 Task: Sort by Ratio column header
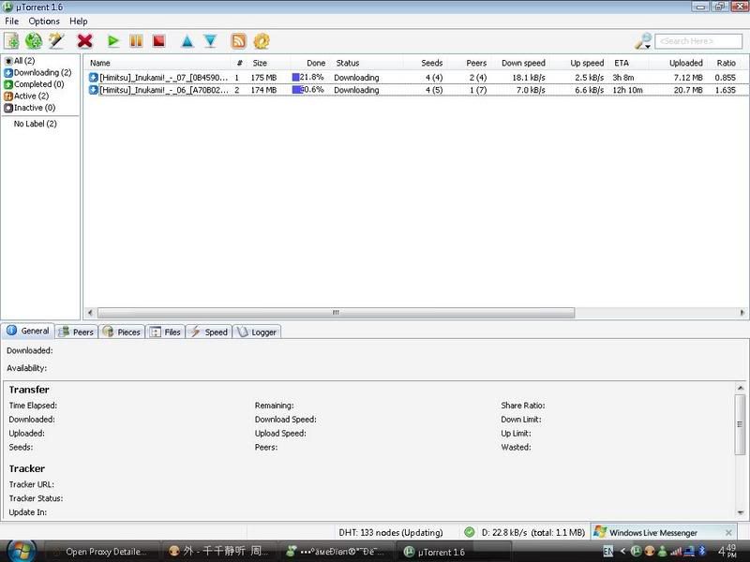point(726,63)
